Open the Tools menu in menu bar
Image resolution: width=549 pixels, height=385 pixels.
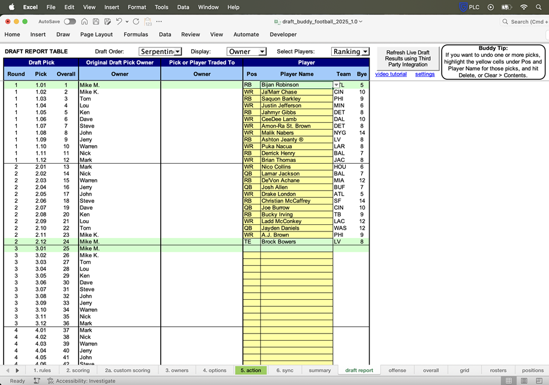click(161, 7)
